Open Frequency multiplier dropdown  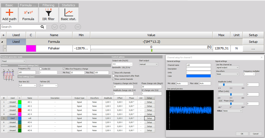click(x=249, y=74)
